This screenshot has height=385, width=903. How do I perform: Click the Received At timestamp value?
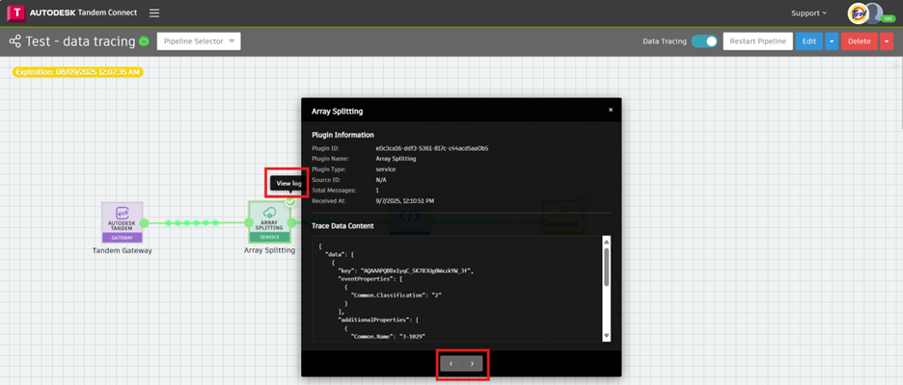pos(405,201)
